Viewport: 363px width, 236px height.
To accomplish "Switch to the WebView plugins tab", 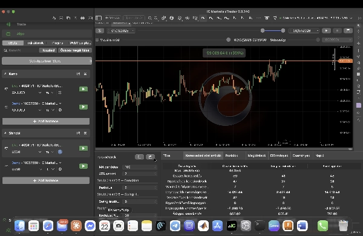I will point(80,43).
